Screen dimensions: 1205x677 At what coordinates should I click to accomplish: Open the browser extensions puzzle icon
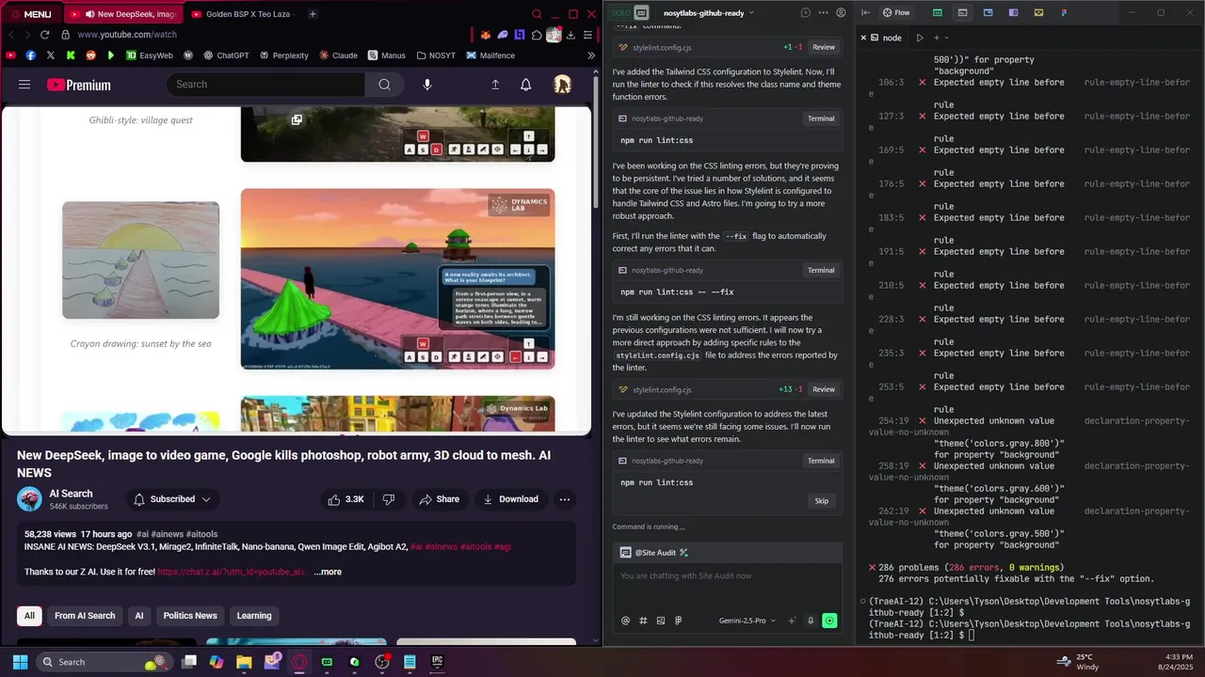pyautogui.click(x=537, y=35)
